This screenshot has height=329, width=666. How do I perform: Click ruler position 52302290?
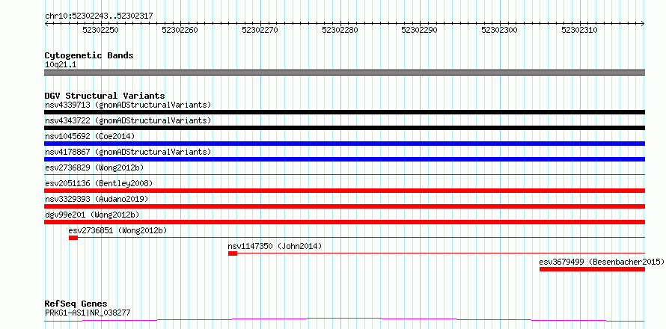[x=420, y=30]
